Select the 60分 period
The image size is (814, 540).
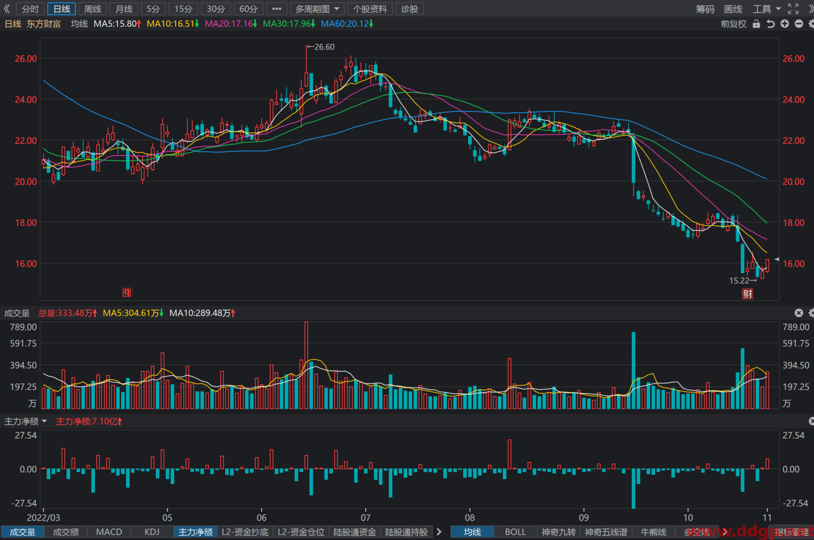click(248, 9)
